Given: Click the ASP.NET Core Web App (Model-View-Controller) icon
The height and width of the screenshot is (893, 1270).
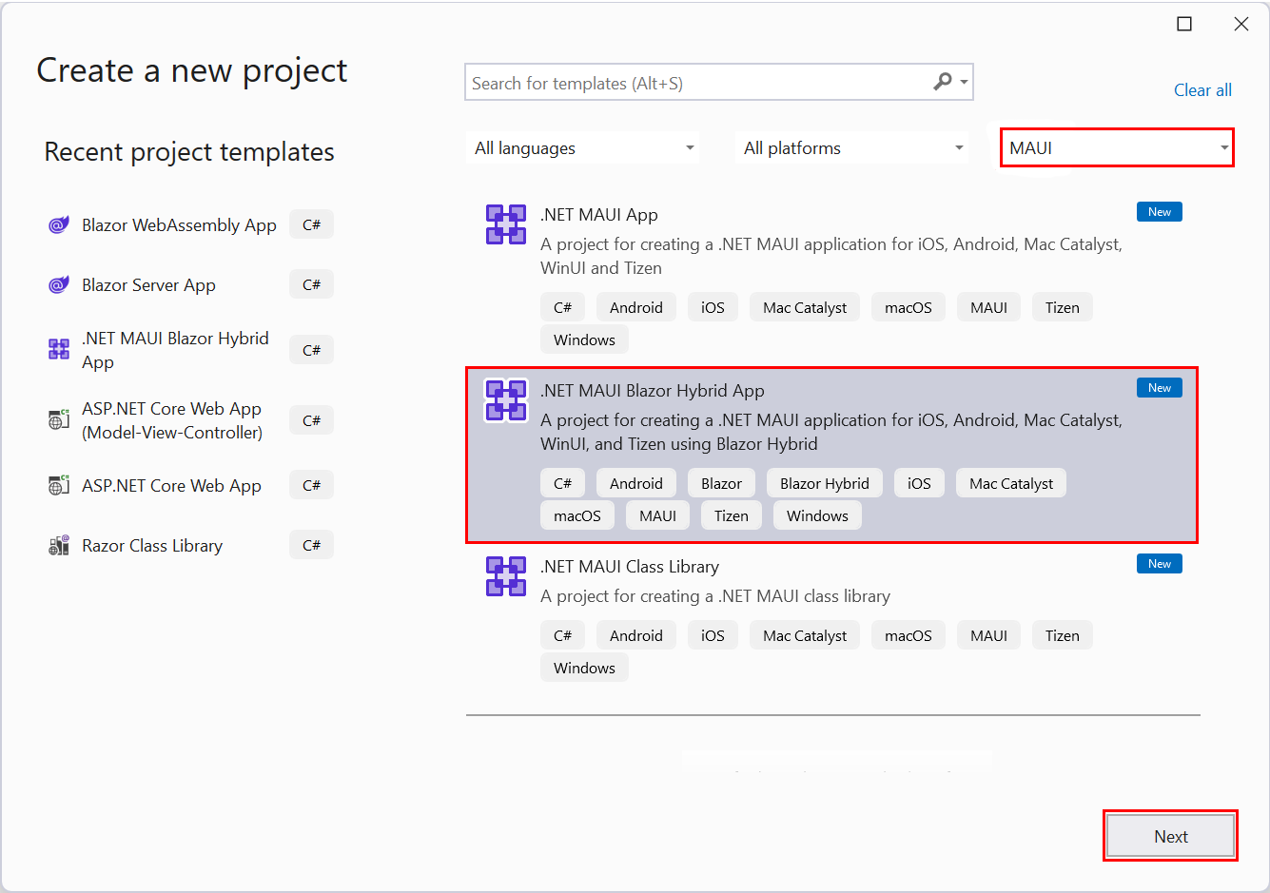Looking at the screenshot, I should point(59,419).
